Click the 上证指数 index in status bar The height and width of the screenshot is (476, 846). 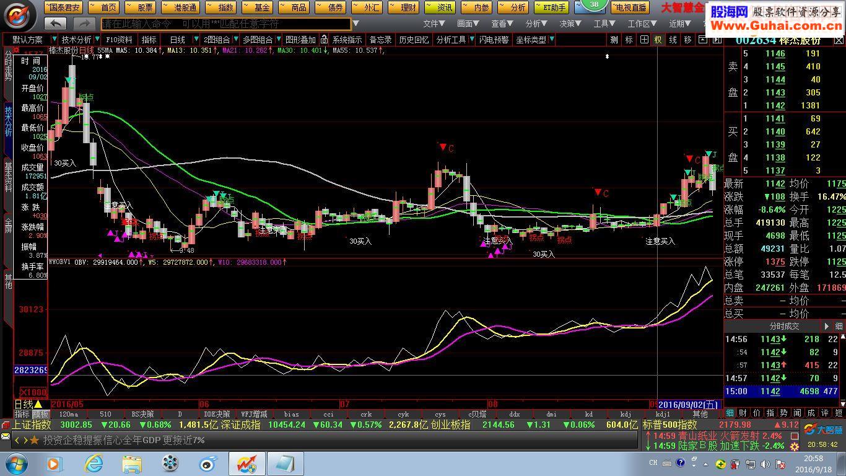point(32,425)
